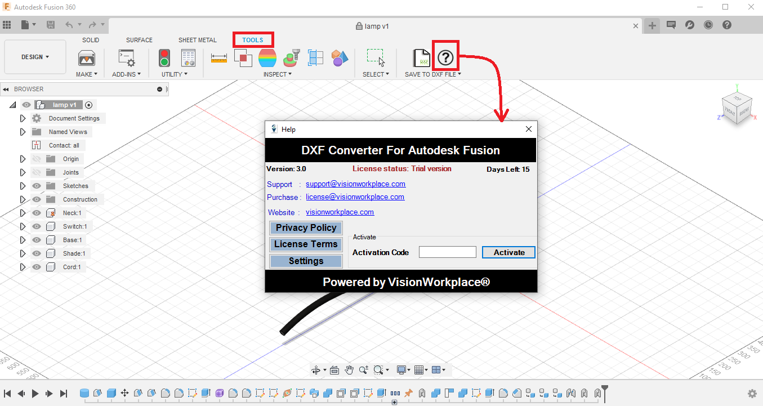Open the Job Status clock icon

click(x=708, y=25)
